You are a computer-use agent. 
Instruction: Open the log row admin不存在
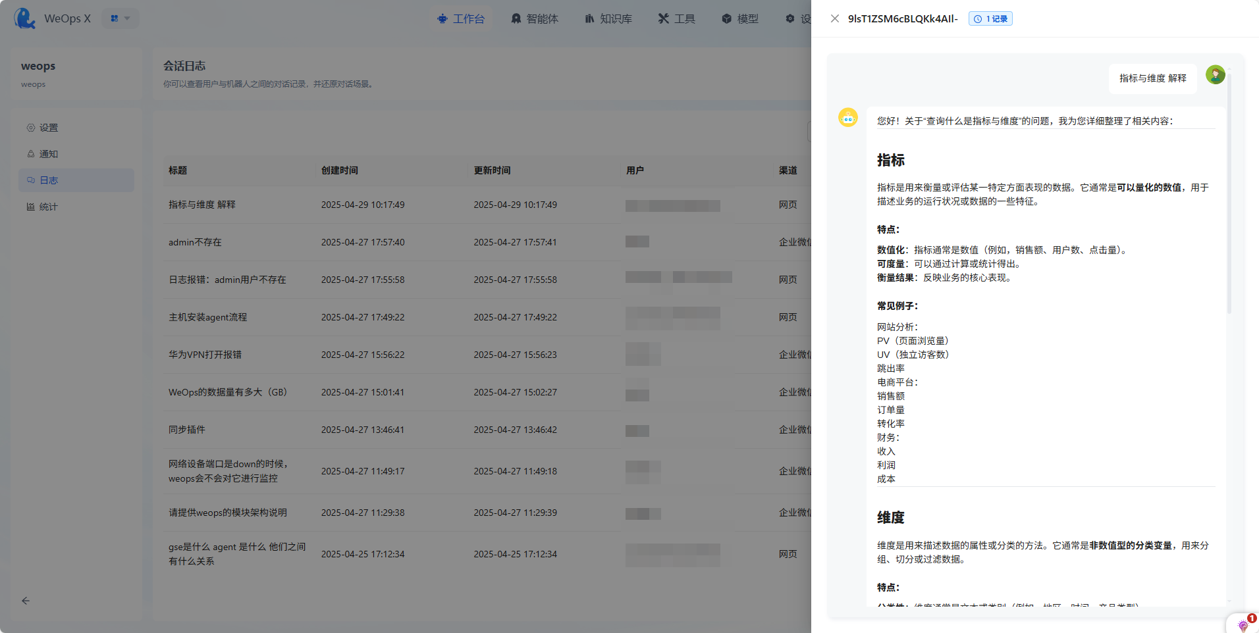[487, 242]
